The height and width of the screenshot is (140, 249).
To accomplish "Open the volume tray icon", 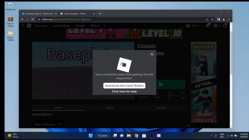I will [x=231, y=136].
